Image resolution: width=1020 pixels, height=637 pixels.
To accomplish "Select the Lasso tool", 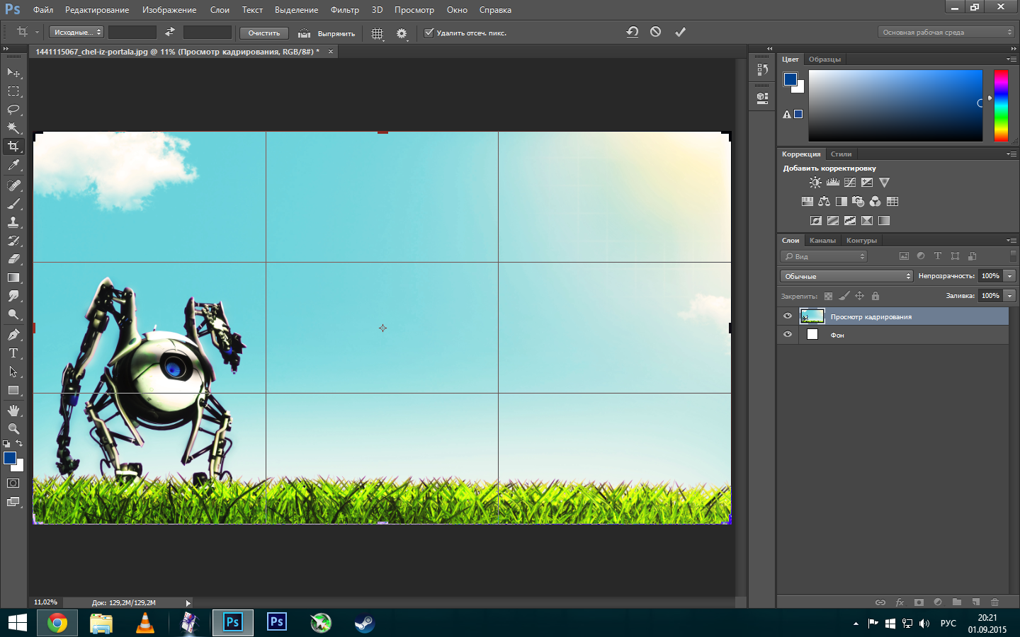I will [x=13, y=110].
